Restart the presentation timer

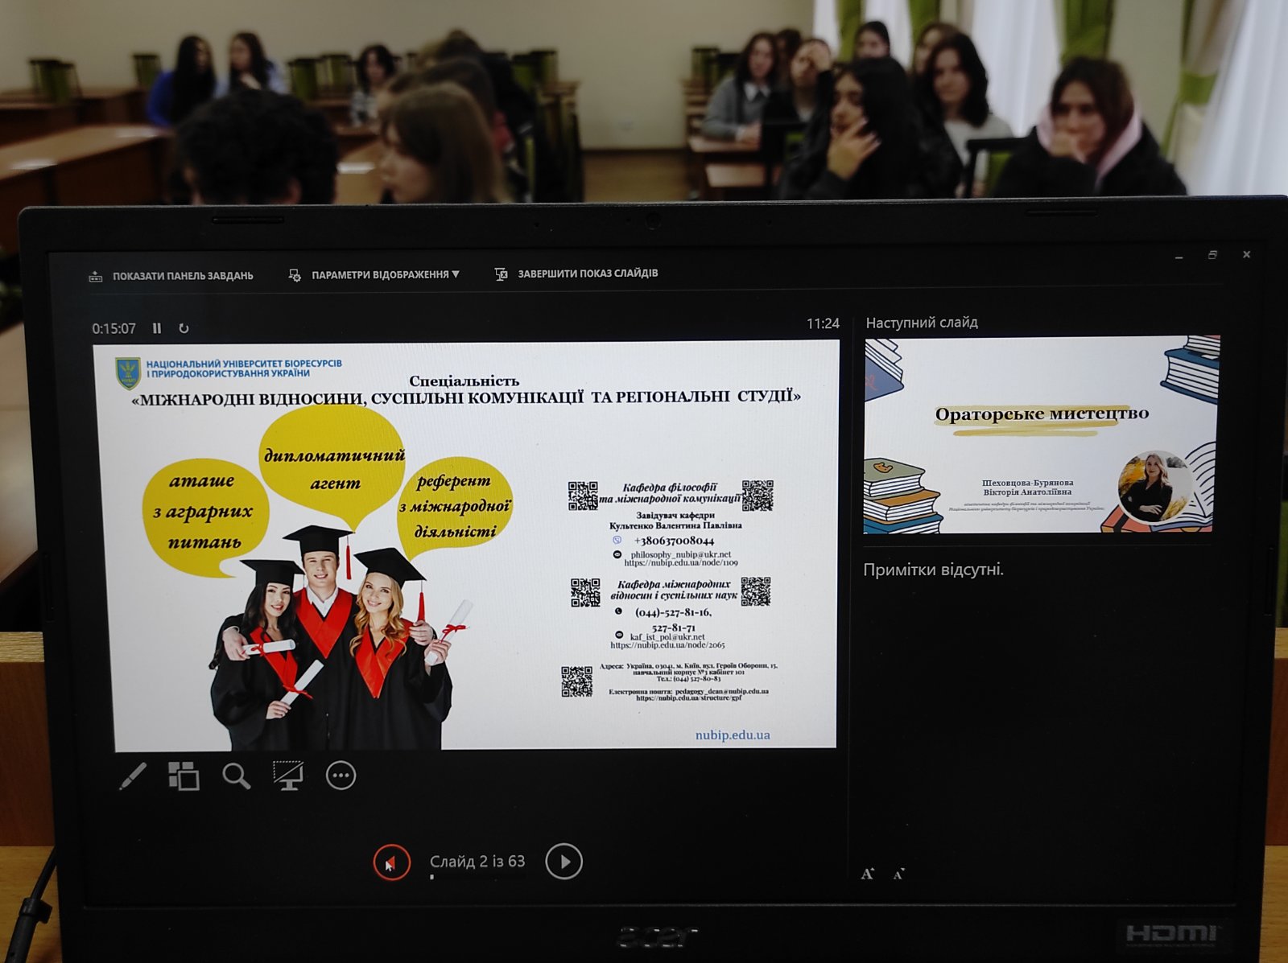click(x=184, y=328)
